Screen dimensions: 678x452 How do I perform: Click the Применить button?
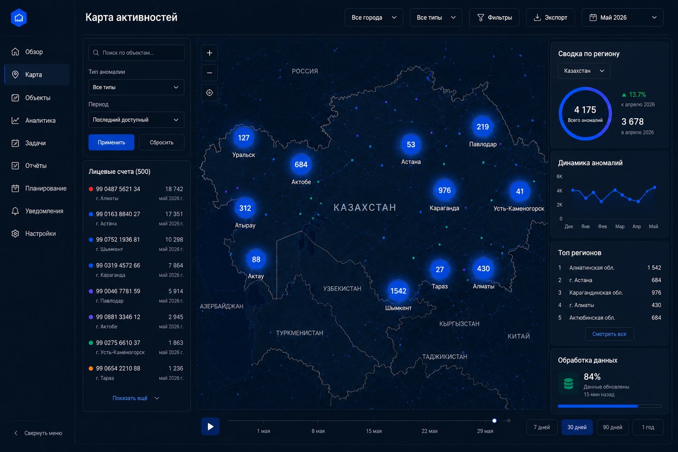coord(111,142)
